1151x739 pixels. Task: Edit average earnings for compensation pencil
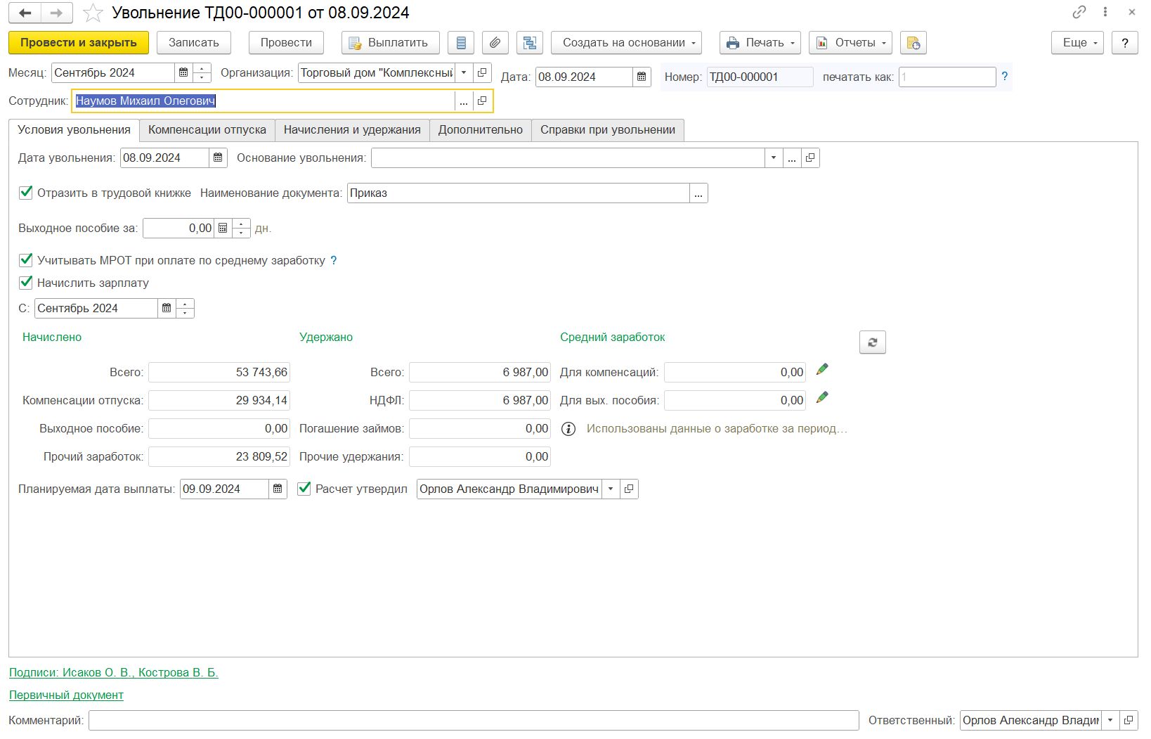point(822,370)
